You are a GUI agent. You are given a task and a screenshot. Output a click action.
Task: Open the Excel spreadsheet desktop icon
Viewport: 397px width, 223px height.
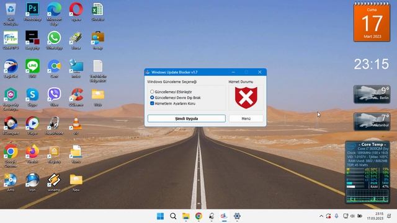98,12
